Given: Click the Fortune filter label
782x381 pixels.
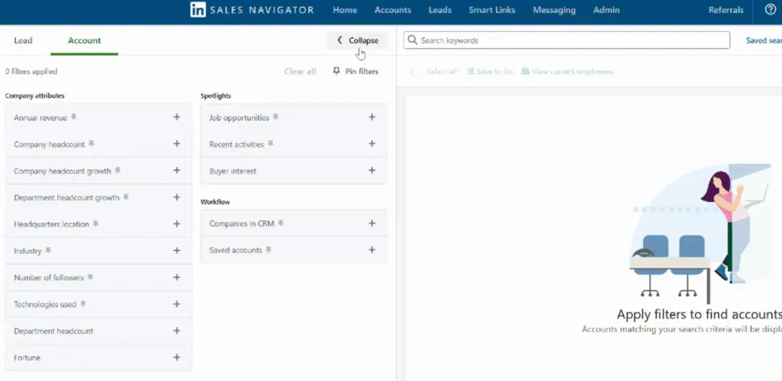Looking at the screenshot, I should point(27,357).
